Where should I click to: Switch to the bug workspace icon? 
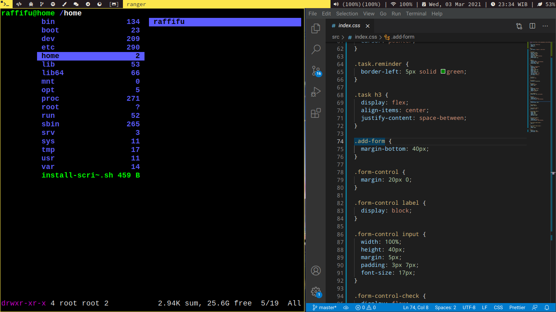click(x=31, y=4)
